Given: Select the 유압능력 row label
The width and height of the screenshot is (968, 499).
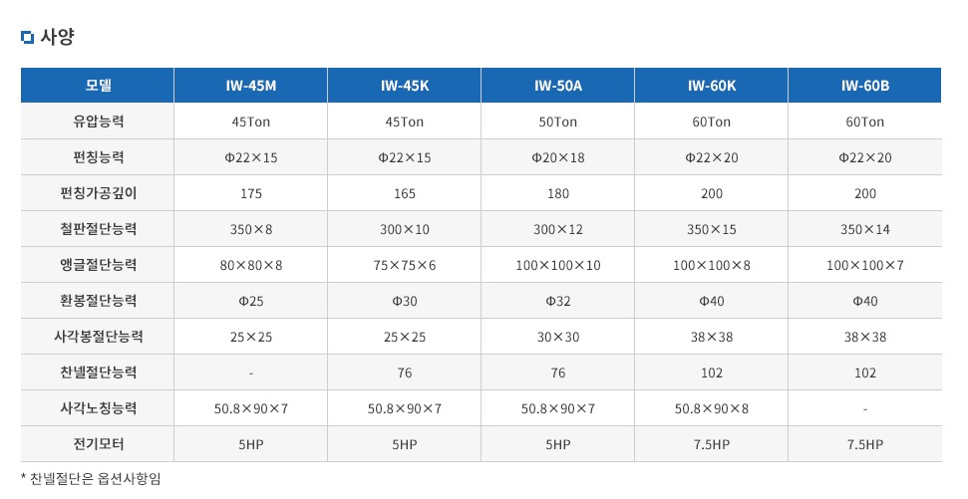Looking at the screenshot, I should coord(98,123).
